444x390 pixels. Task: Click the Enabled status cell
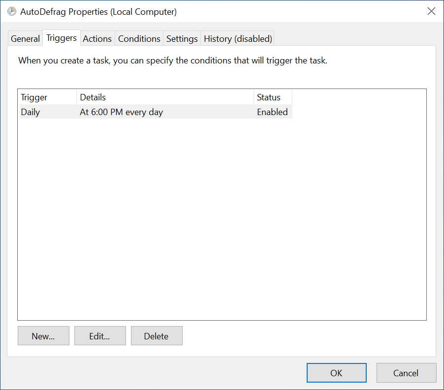(272, 112)
